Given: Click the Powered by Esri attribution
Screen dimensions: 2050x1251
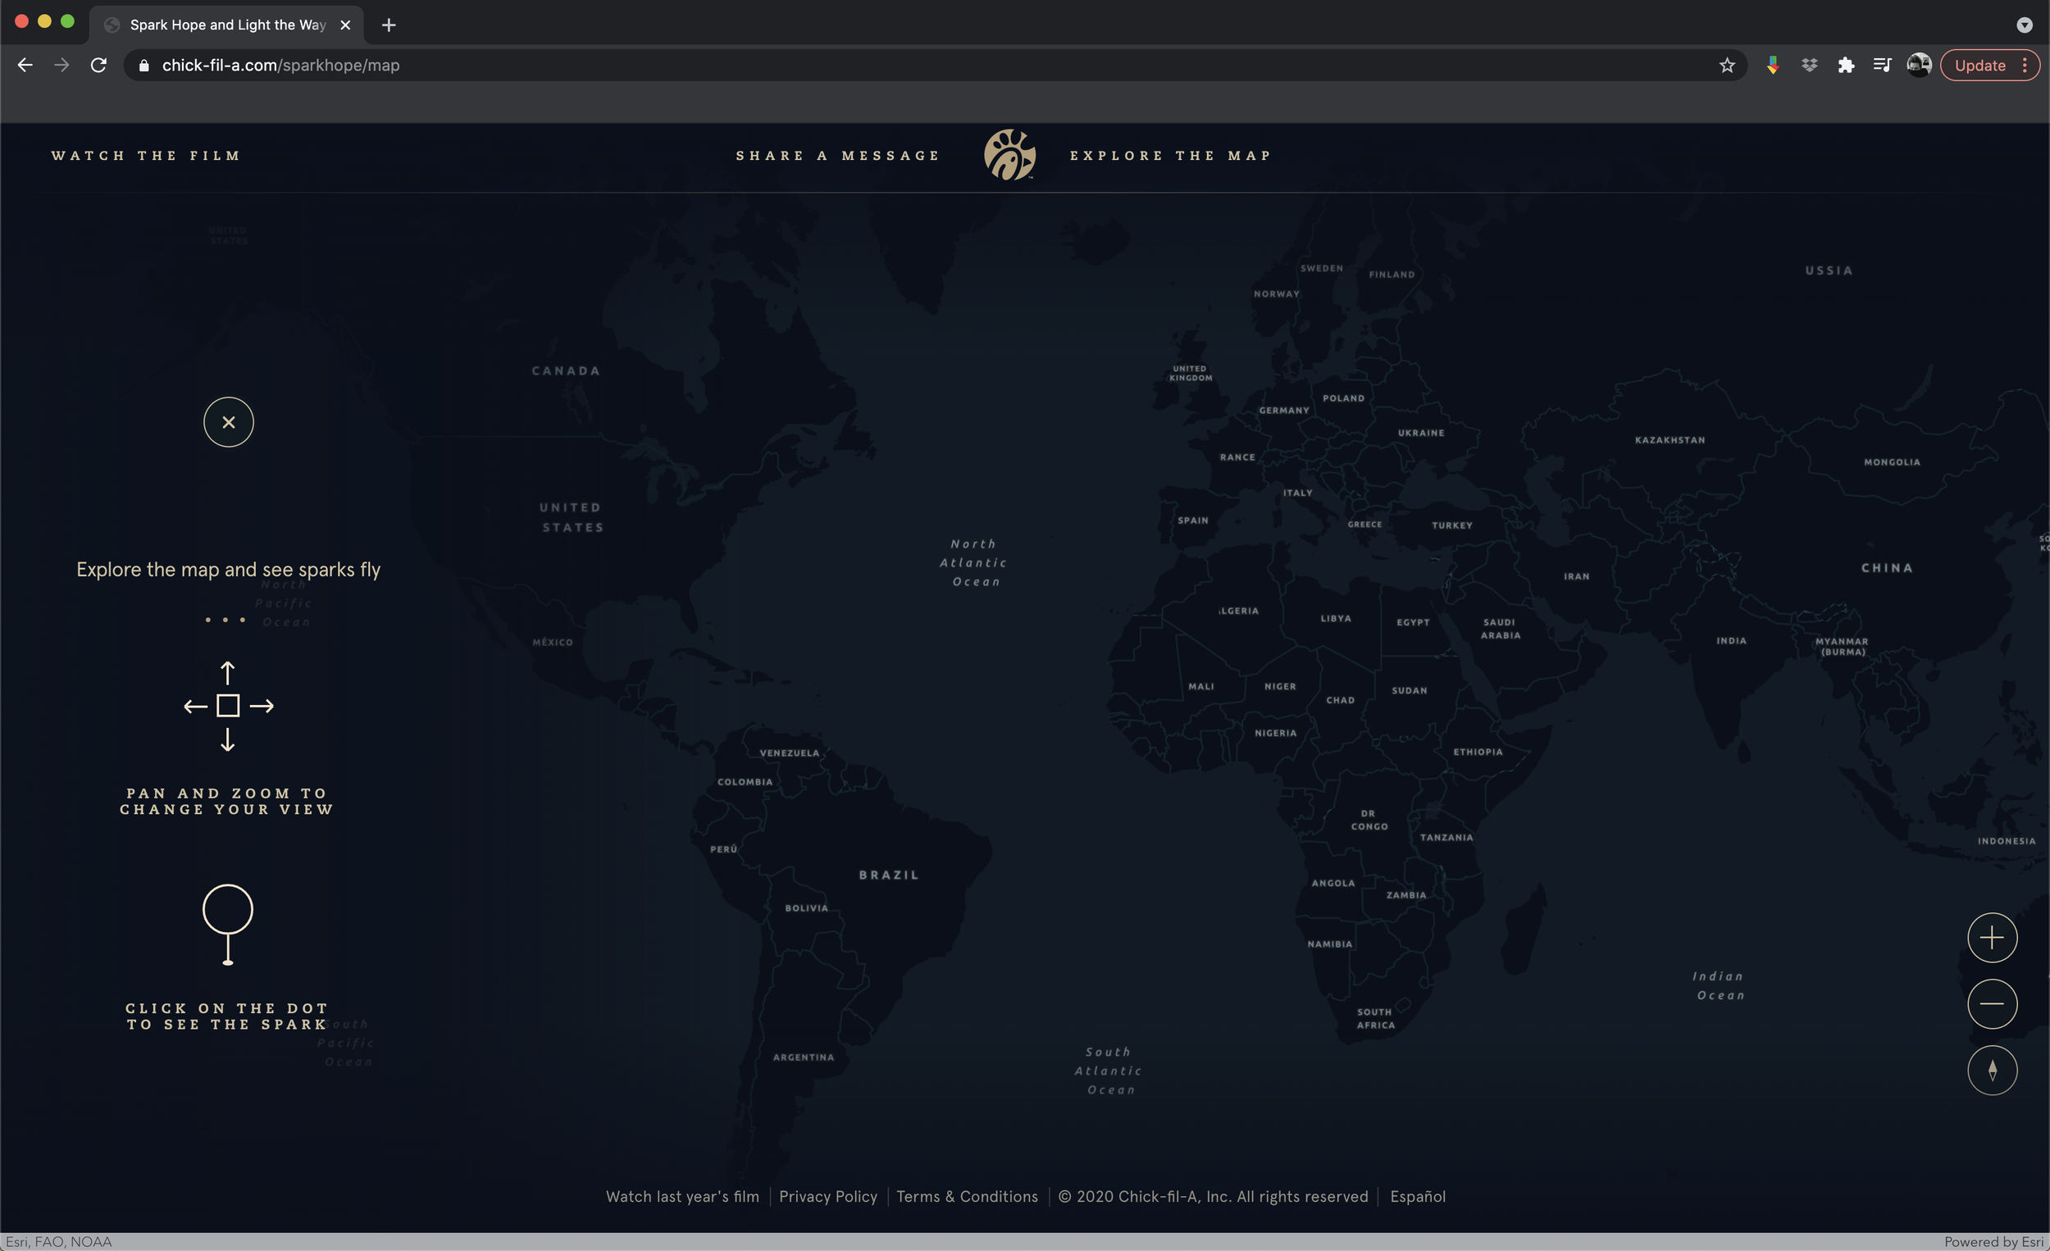Looking at the screenshot, I should tap(1993, 1242).
